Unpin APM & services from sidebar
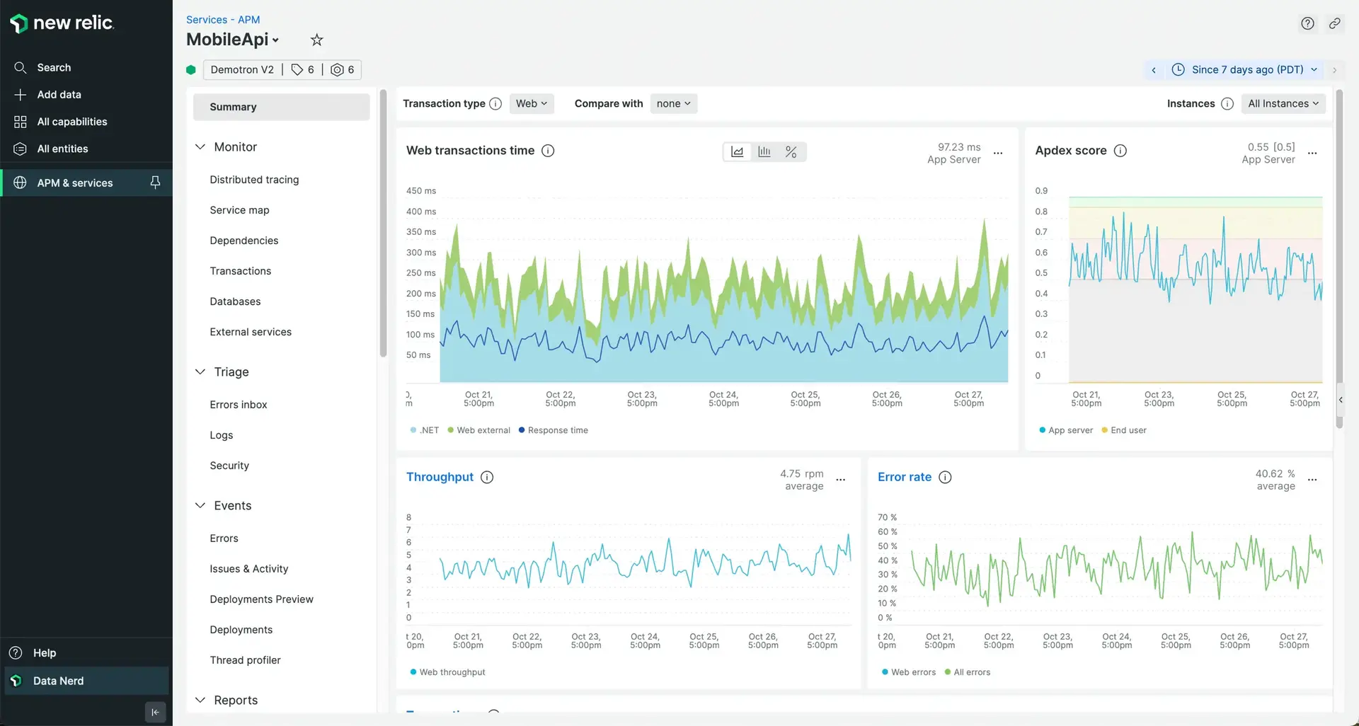 click(155, 183)
